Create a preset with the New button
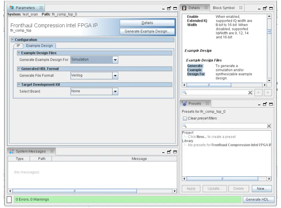 pyautogui.click(x=262, y=188)
